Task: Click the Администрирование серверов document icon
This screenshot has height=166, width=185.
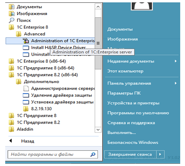Action: click(26, 88)
